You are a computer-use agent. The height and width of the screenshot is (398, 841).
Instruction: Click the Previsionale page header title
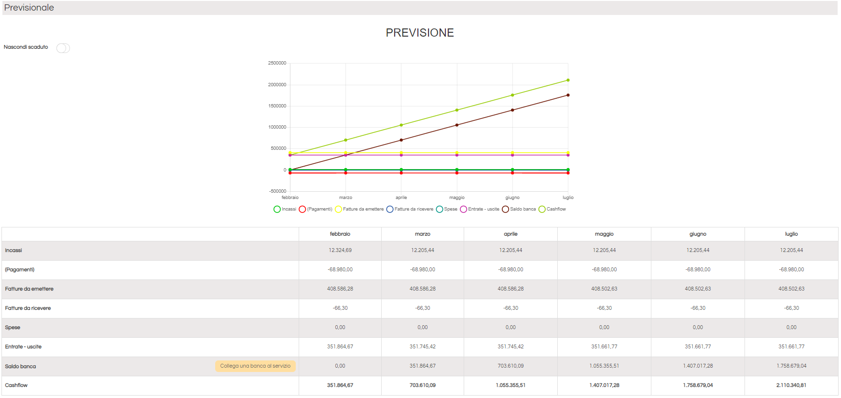pyautogui.click(x=29, y=8)
